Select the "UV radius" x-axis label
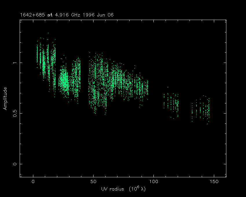The width and height of the screenshot is (246, 197). (113, 189)
